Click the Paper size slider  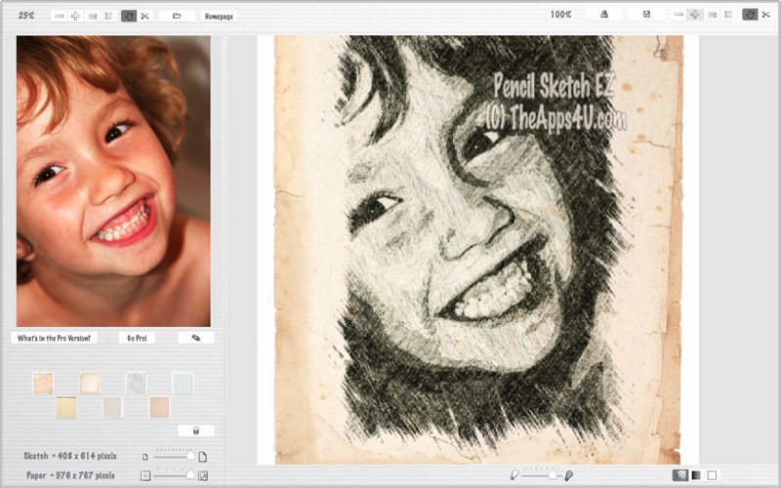[174, 475]
